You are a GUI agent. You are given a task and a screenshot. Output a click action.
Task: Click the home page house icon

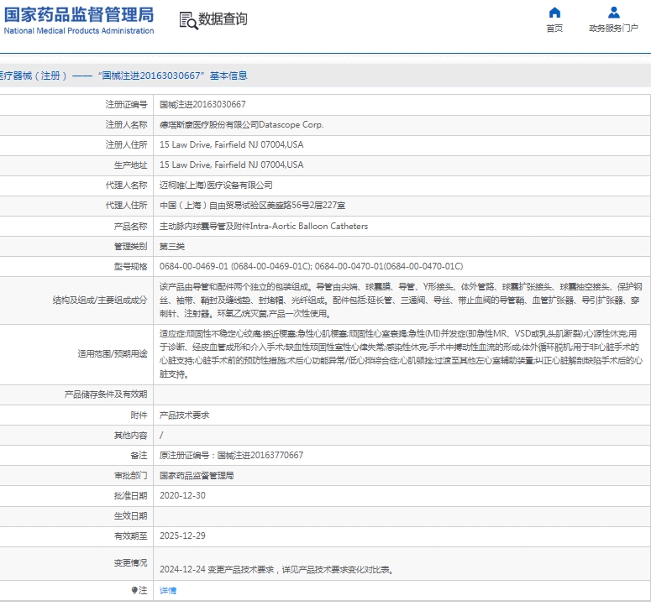coord(554,13)
